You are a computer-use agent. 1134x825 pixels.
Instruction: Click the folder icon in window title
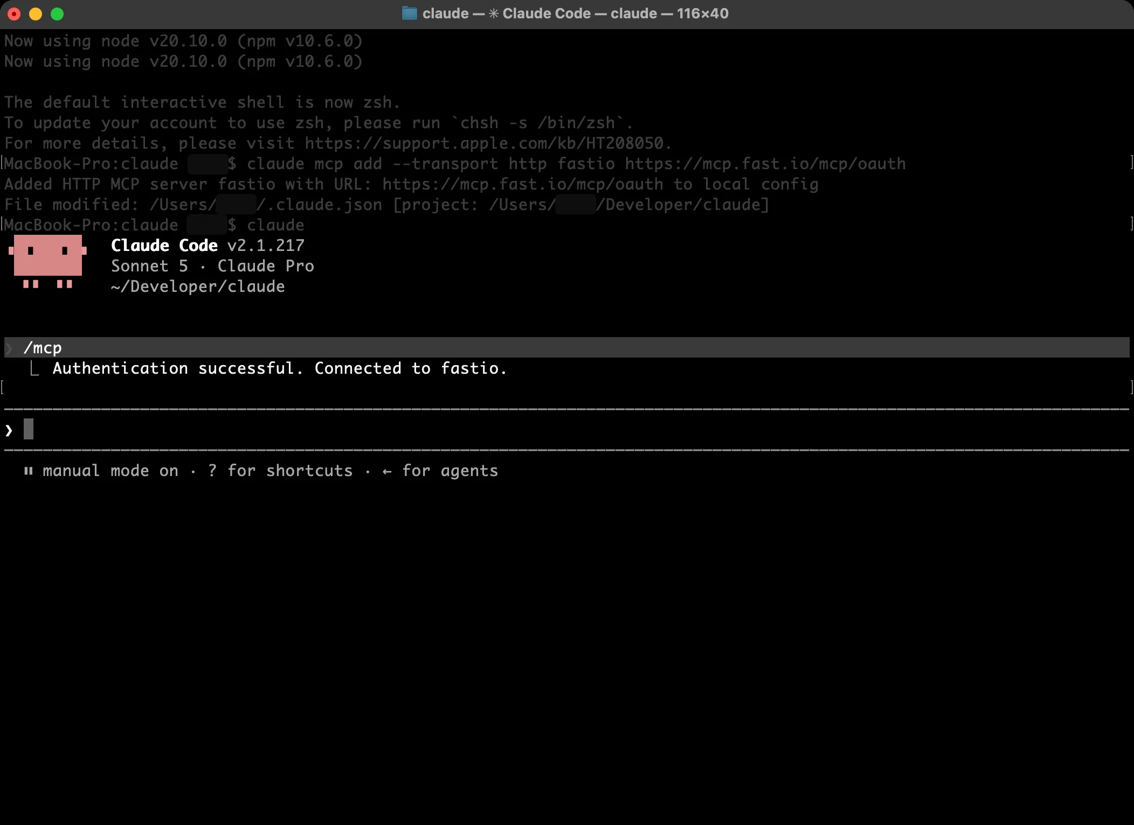(x=410, y=13)
